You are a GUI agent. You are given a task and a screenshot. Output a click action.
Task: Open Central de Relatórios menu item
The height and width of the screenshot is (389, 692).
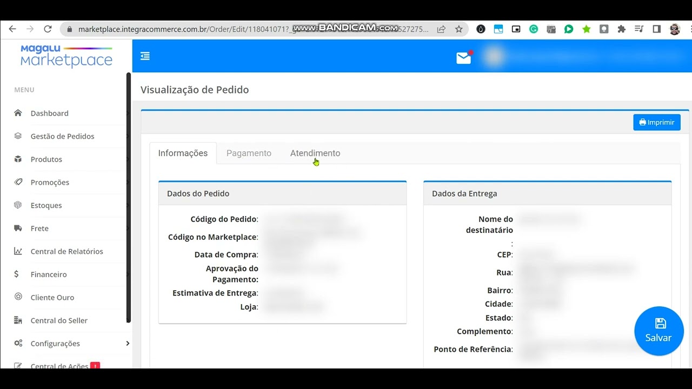point(67,251)
